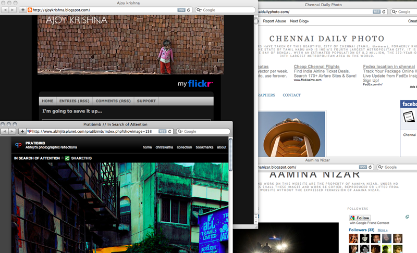Viewport: 417px width, 253px height.
Task: Click Pratibimb logo icon
Action: [18, 145]
